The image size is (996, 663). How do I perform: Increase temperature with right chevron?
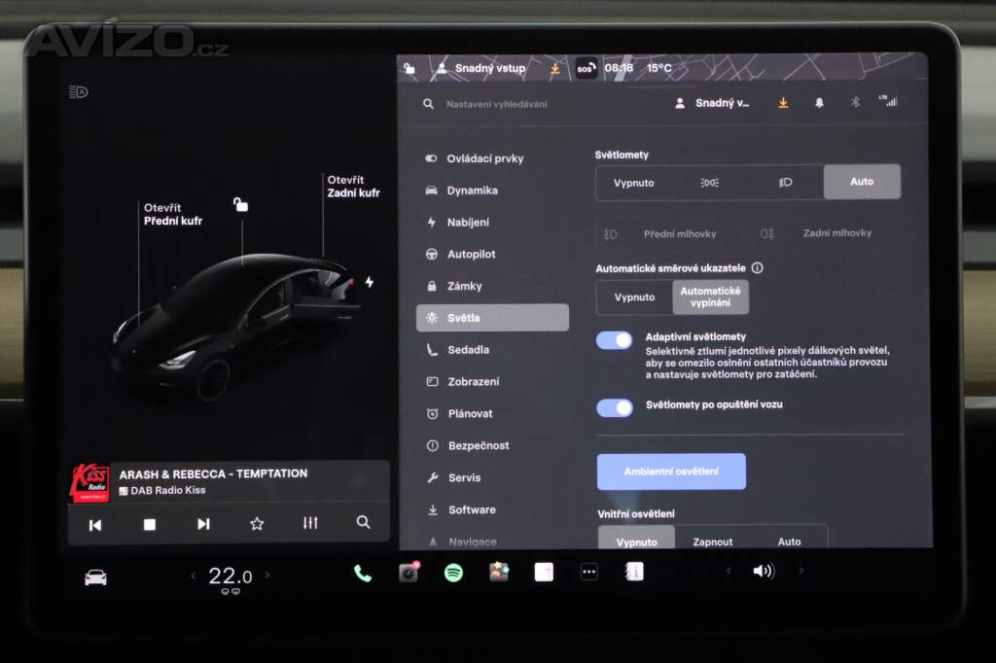[x=267, y=576]
